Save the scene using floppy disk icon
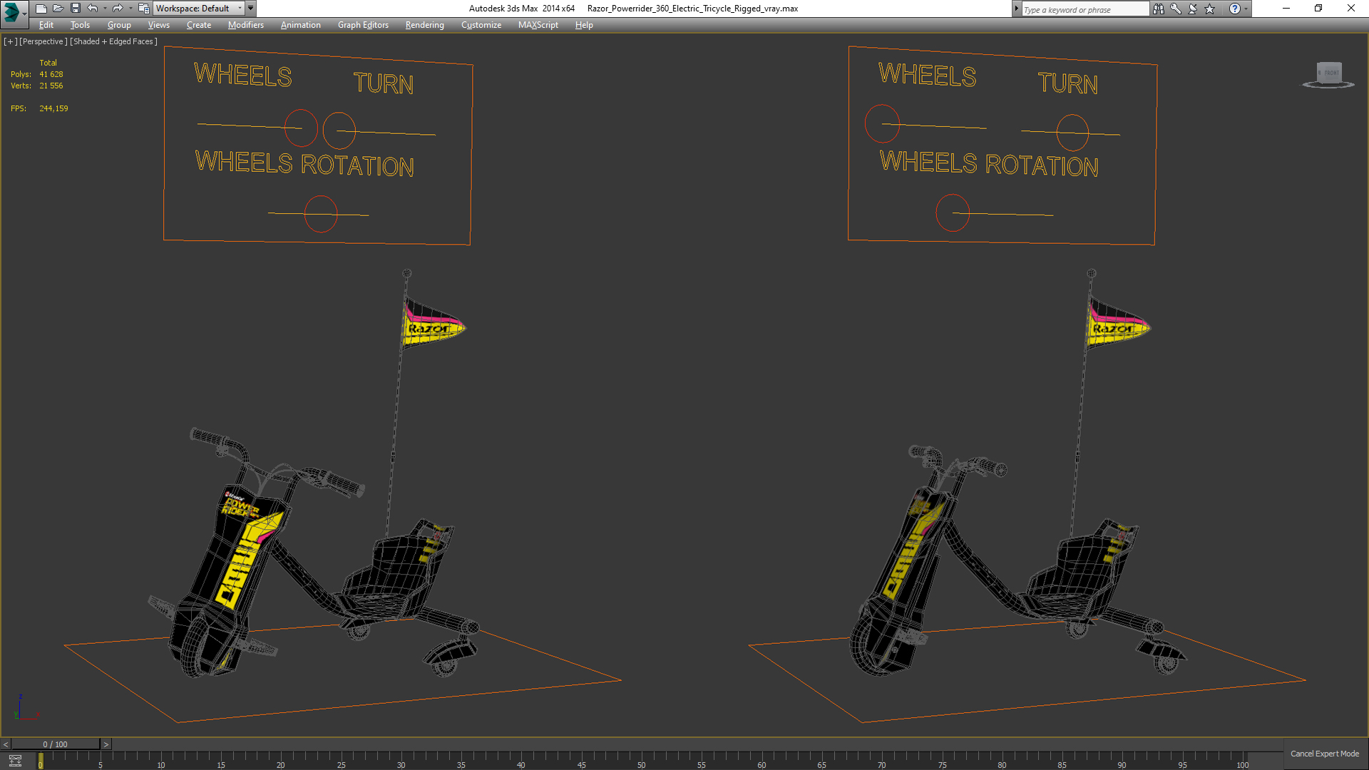 [75, 9]
